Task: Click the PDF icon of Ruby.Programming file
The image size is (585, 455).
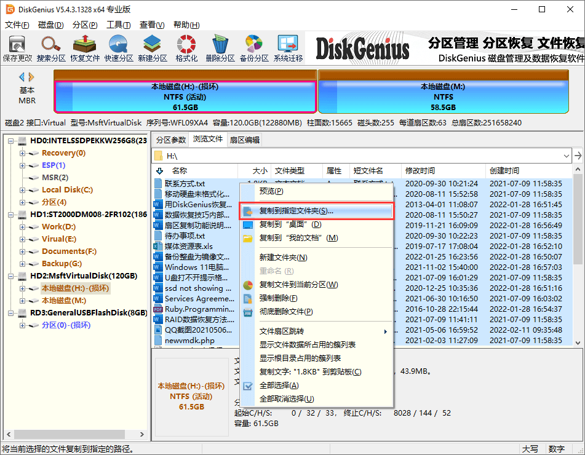Action: click(158, 309)
